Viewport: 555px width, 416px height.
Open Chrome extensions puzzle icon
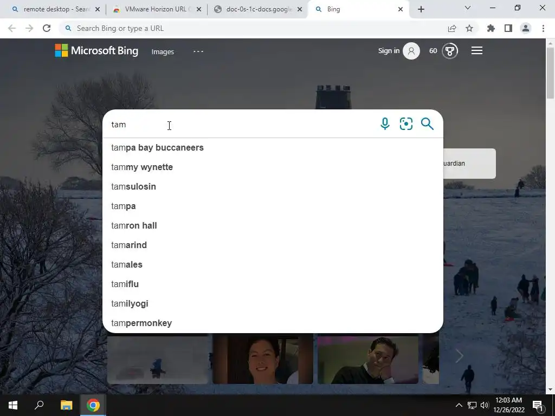click(x=491, y=28)
